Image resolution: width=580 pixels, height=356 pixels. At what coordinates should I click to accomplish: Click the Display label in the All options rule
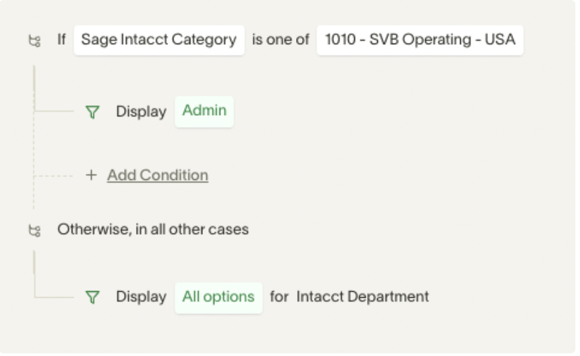pos(141,297)
